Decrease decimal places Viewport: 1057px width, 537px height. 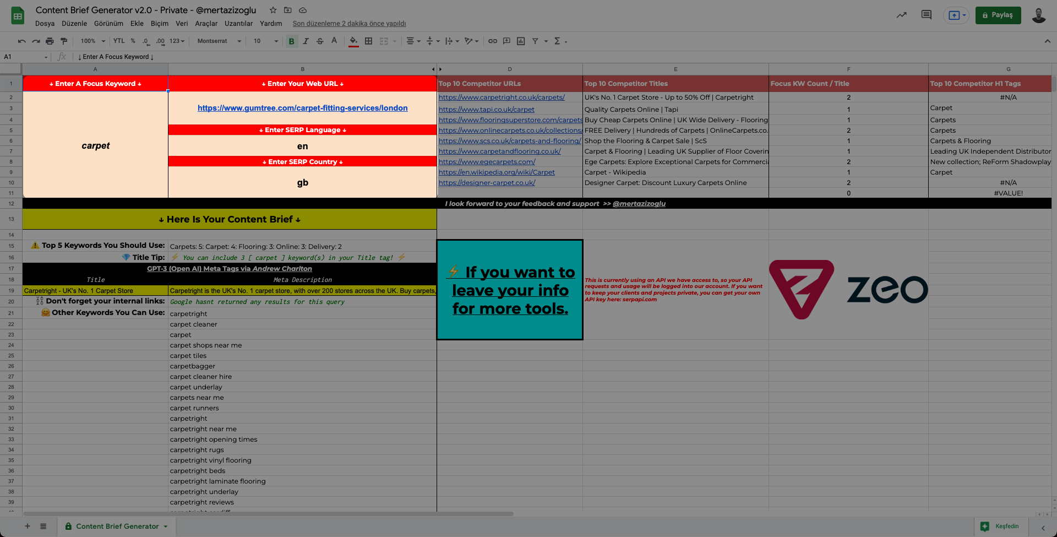click(x=145, y=41)
